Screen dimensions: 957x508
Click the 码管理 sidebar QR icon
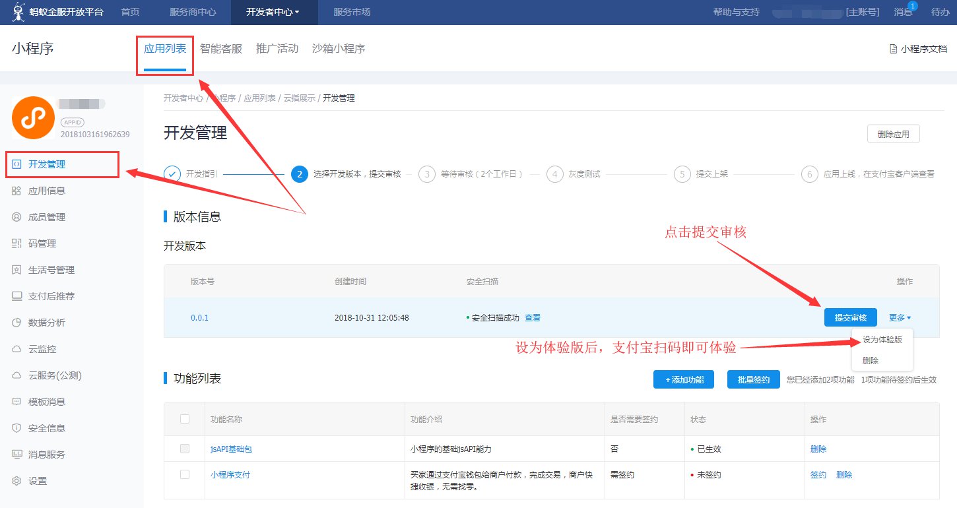pos(17,243)
